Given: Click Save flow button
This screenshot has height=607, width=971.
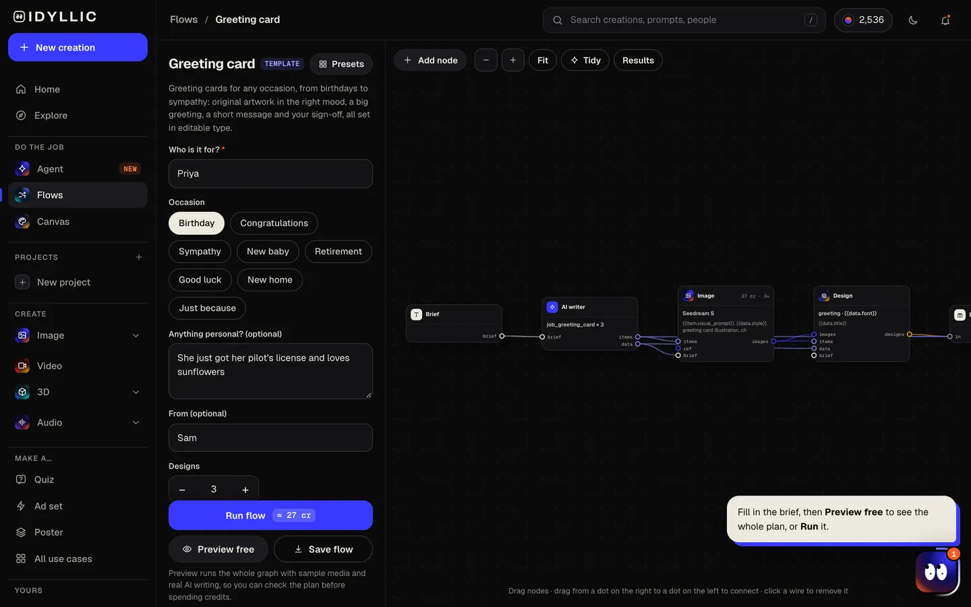Looking at the screenshot, I should pyautogui.click(x=323, y=549).
